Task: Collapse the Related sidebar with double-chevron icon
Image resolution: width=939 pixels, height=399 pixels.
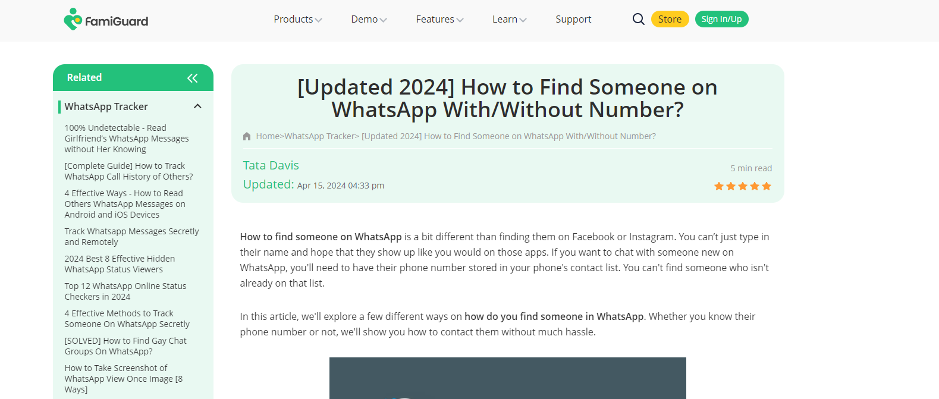Action: [192, 78]
